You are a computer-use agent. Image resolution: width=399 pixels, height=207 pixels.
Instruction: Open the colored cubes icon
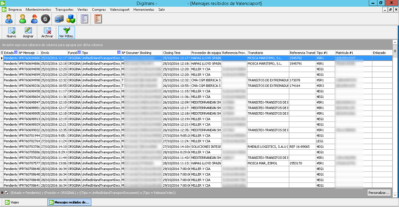click(x=71, y=19)
